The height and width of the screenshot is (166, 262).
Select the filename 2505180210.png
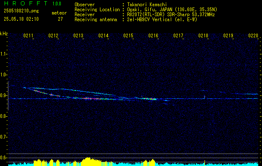[21, 11]
